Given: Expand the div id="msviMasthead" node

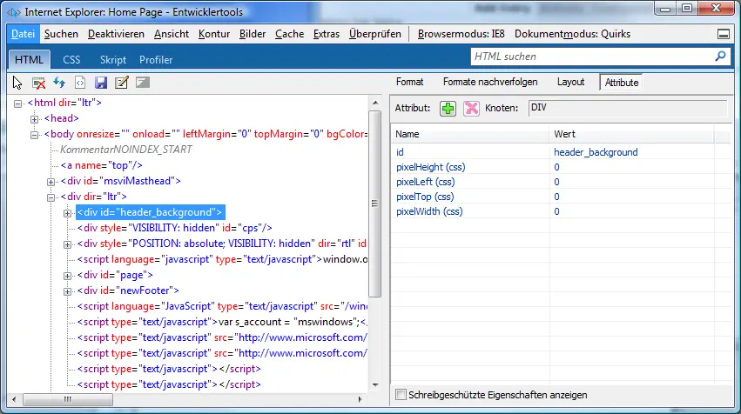Looking at the screenshot, I should point(51,182).
